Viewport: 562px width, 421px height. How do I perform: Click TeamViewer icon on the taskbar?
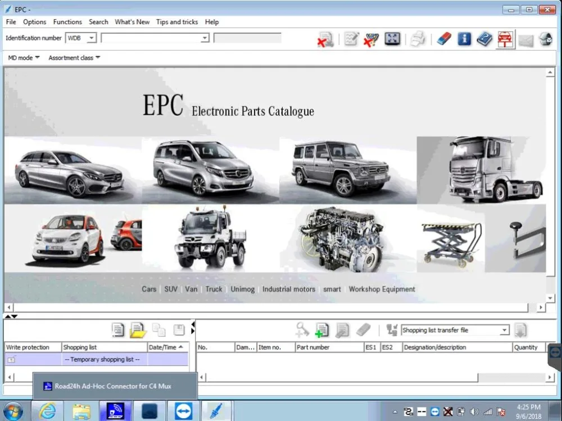[184, 411]
